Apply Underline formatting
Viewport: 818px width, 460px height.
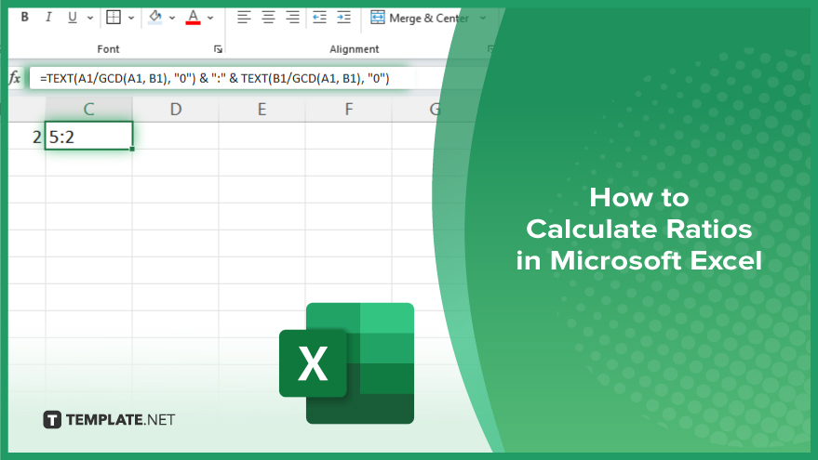point(73,17)
